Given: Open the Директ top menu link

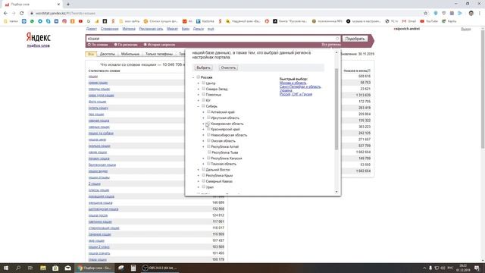Looking at the screenshot, I should pyautogui.click(x=91, y=29).
